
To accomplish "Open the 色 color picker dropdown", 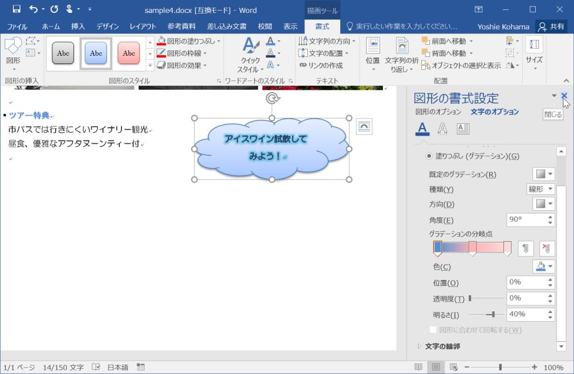I will tap(543, 267).
